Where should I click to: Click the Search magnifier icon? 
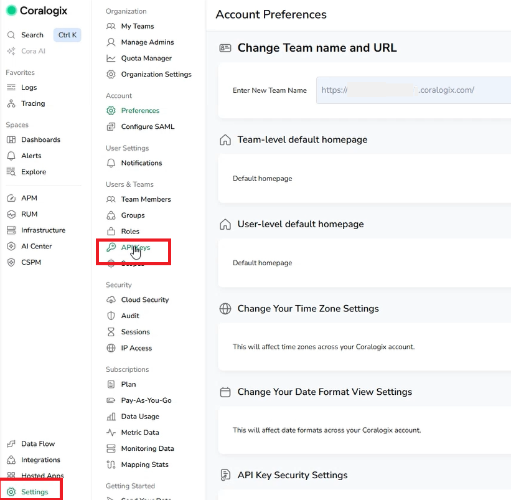tap(11, 35)
